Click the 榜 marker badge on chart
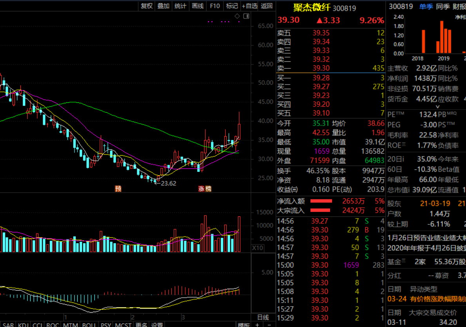 [208, 189]
